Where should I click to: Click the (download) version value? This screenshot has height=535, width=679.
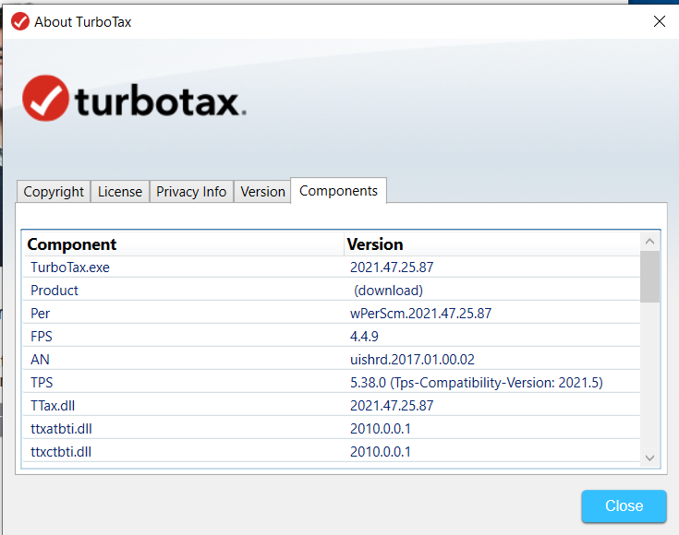388,291
